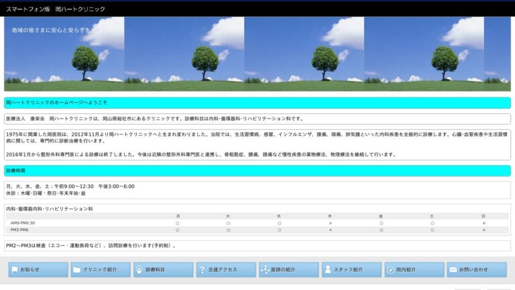This screenshot has width=515, height=290.
Task: Click the 水 column header
Action: click(x=279, y=216)
